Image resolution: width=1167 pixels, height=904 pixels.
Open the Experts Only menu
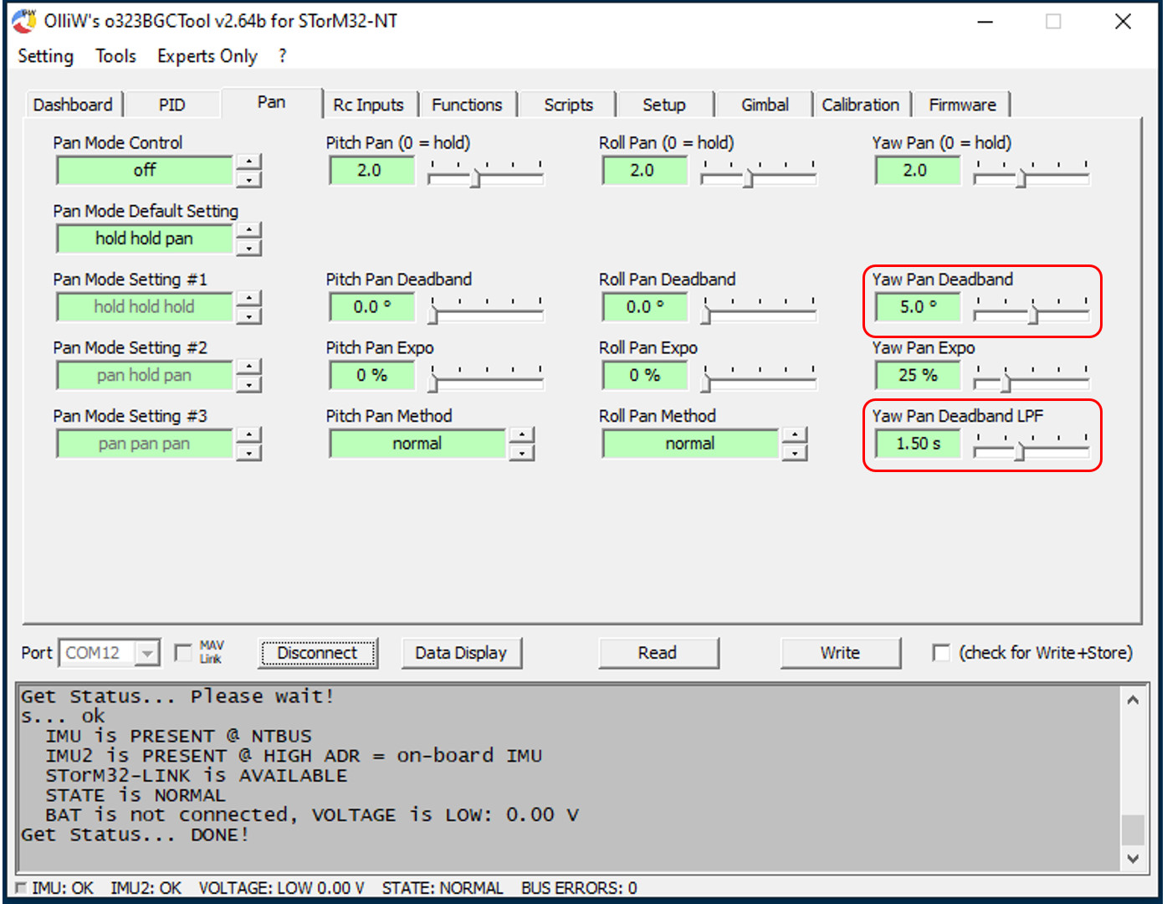pyautogui.click(x=207, y=56)
